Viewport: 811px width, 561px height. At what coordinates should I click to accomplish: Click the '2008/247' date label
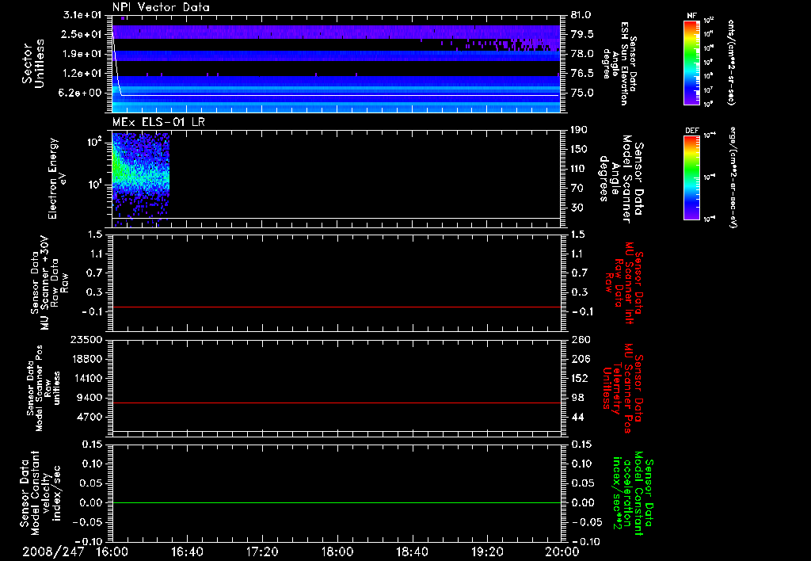[x=53, y=551]
